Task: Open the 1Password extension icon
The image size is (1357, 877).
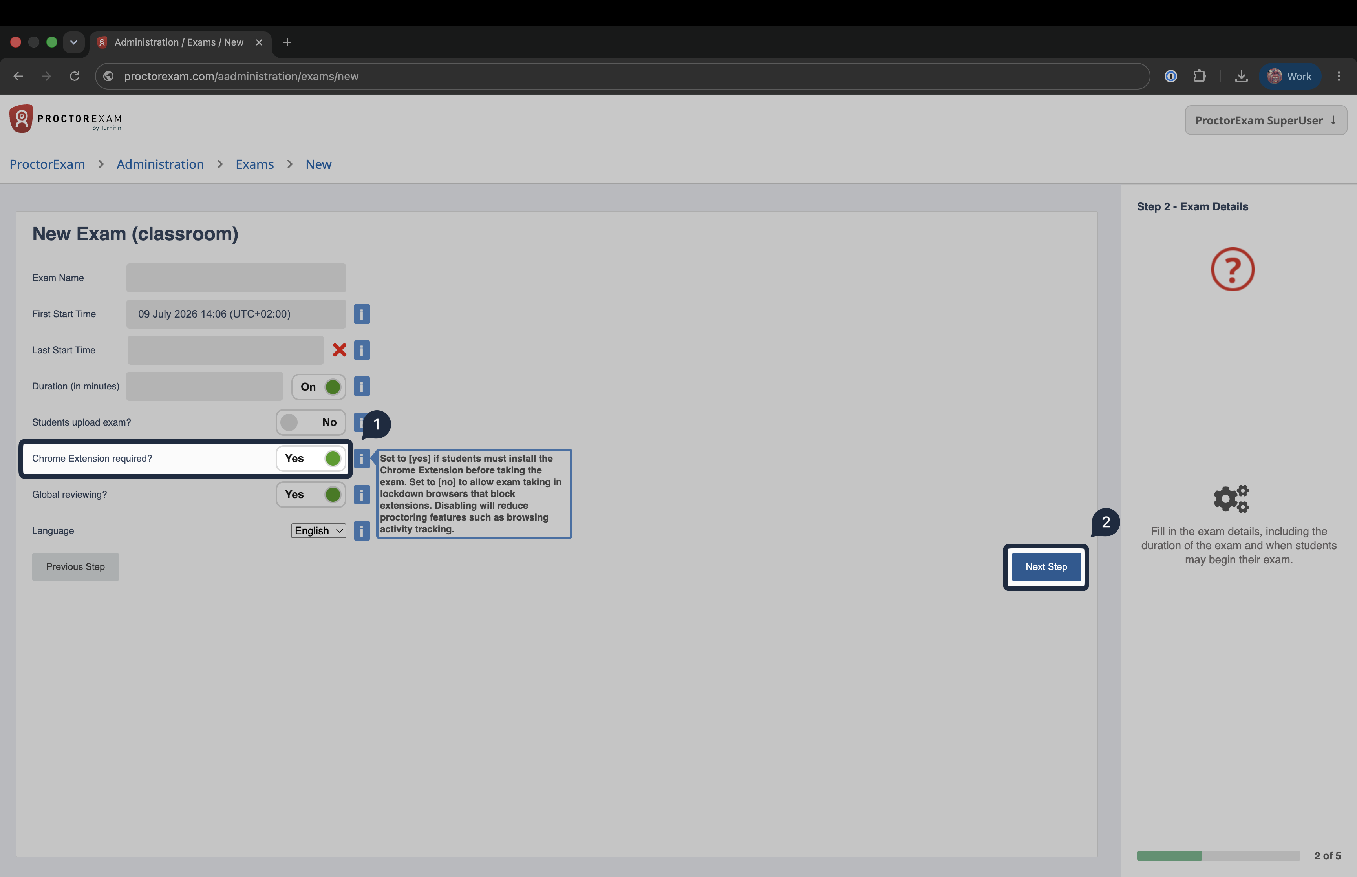Action: click(1171, 76)
